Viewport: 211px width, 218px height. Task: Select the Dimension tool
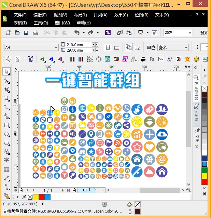coord(6,178)
